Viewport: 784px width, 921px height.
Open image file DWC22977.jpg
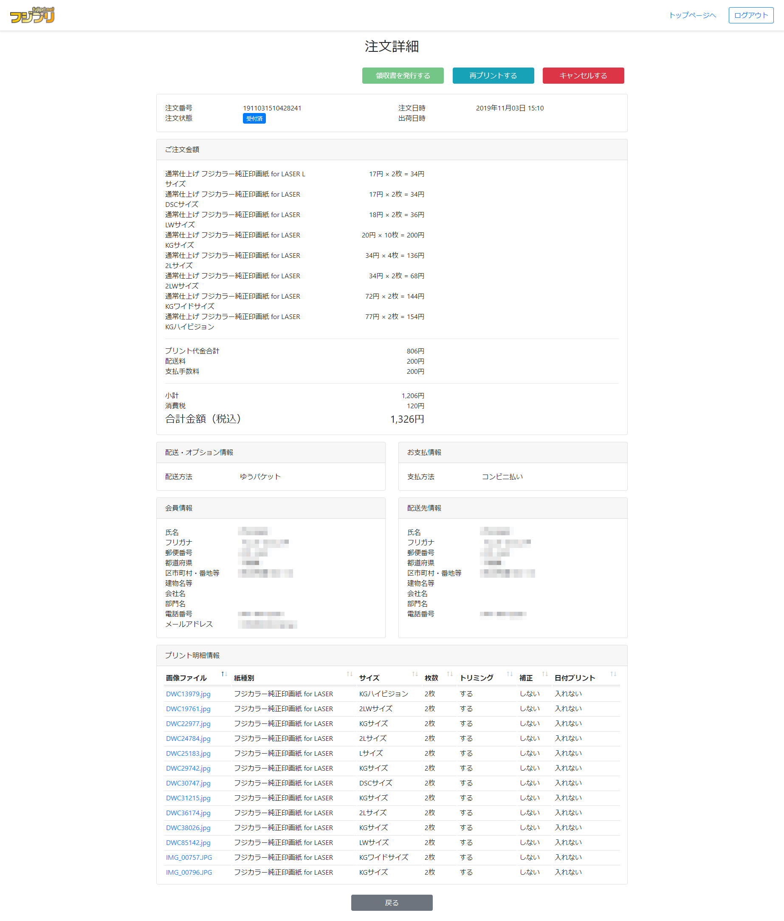188,723
